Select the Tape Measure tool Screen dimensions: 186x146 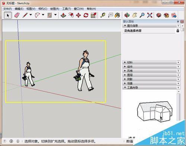click(x=103, y=15)
